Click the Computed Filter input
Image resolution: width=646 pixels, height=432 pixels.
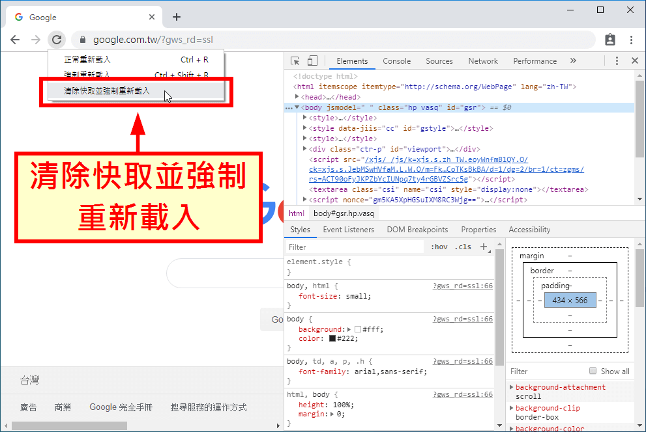pyautogui.click(x=546, y=371)
